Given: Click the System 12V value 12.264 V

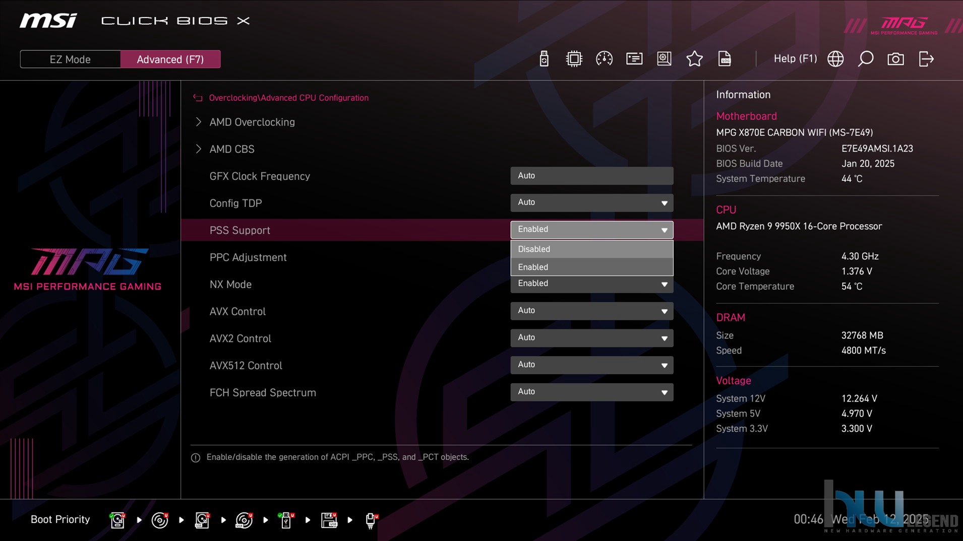Looking at the screenshot, I should (859, 398).
